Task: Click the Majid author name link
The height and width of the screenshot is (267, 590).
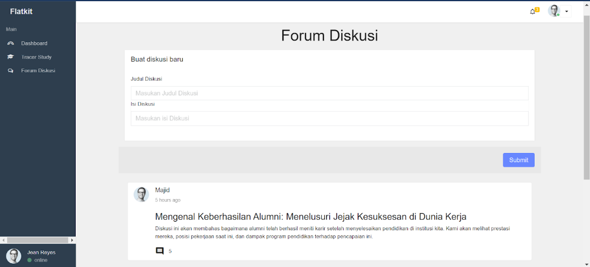Action: click(162, 190)
